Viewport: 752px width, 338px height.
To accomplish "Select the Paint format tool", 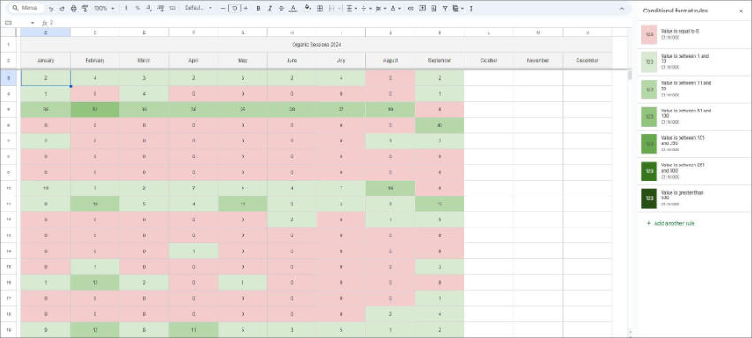I will click(85, 9).
